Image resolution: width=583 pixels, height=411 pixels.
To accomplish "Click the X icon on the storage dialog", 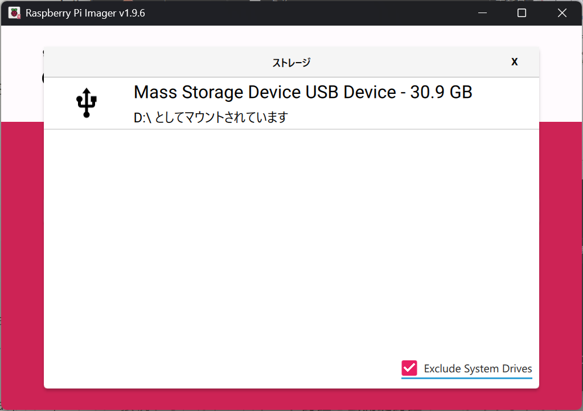I will click(x=514, y=61).
